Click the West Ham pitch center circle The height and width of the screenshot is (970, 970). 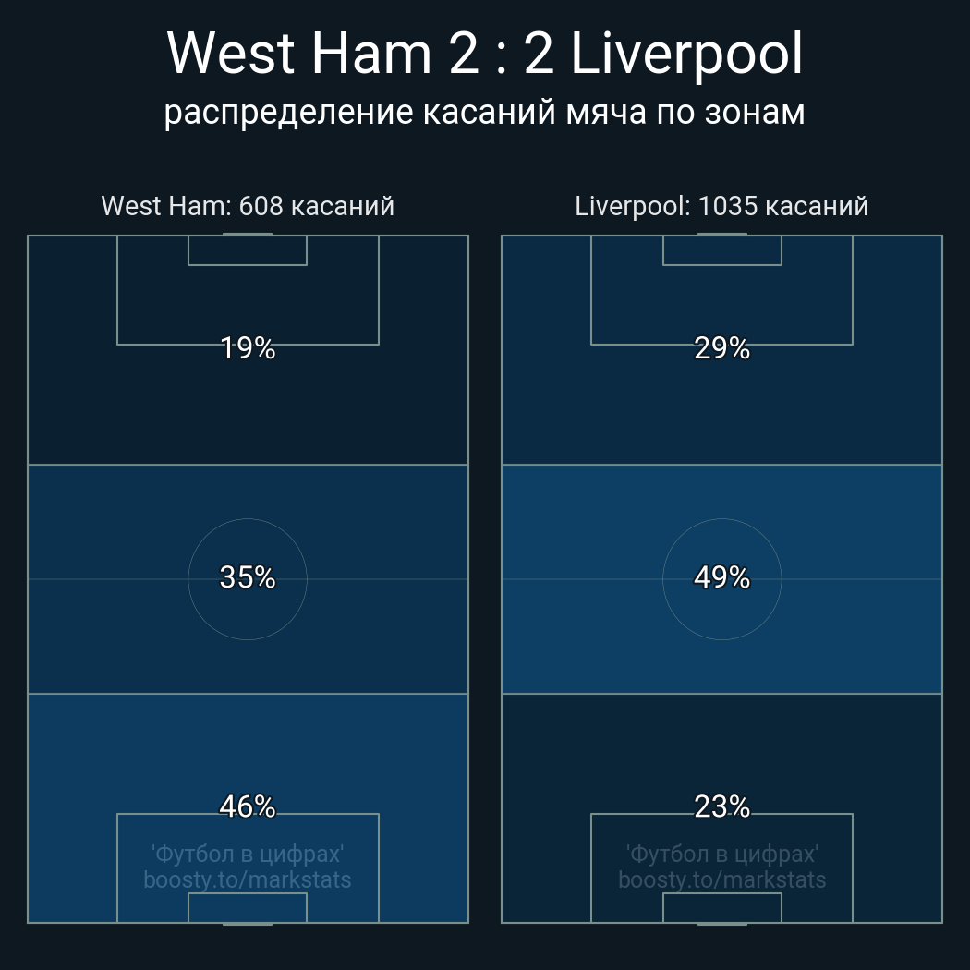tap(248, 579)
